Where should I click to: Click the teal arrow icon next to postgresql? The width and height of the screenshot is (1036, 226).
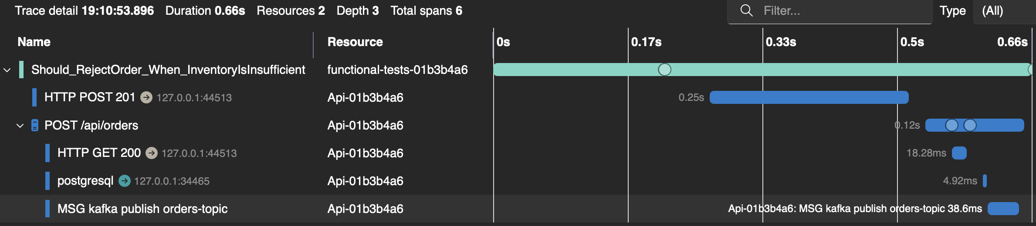125,181
